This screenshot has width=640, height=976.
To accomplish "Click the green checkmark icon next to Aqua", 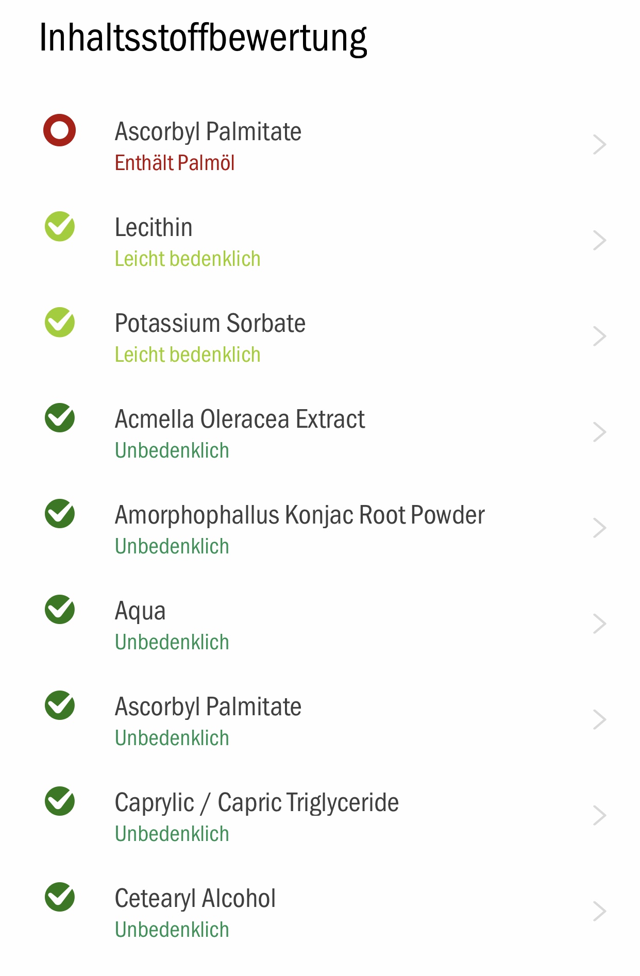I will (60, 610).
